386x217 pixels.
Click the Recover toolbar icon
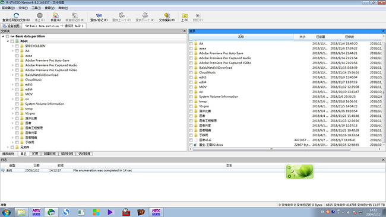56,15
